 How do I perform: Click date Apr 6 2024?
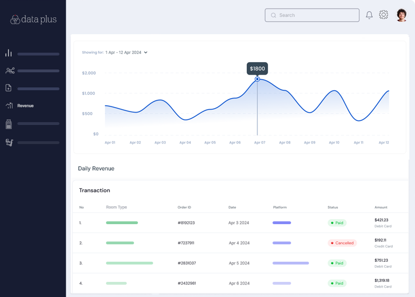point(239,283)
